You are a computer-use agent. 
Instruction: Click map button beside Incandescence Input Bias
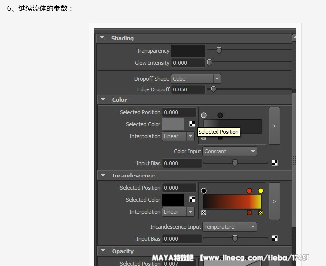pos(275,238)
